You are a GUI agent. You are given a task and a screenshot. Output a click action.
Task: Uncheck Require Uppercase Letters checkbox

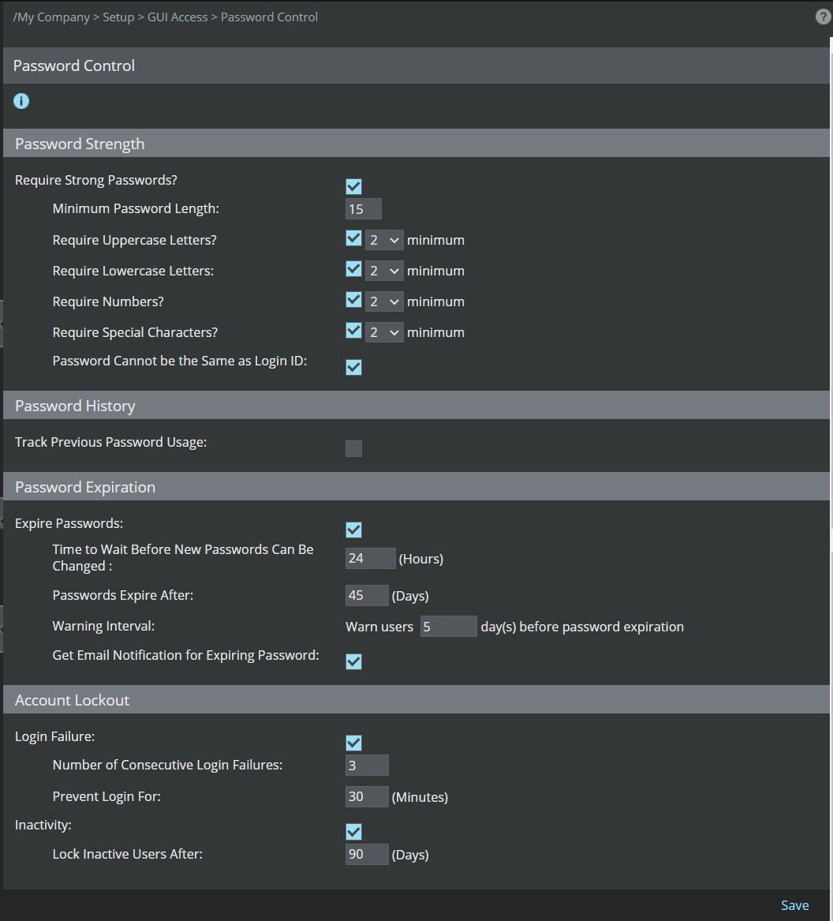pyautogui.click(x=353, y=238)
